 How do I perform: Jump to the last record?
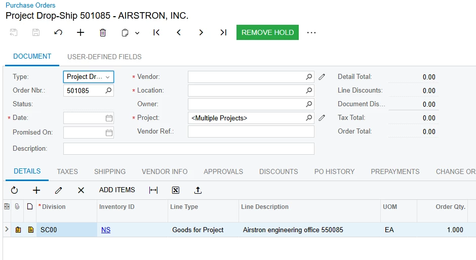point(223,32)
